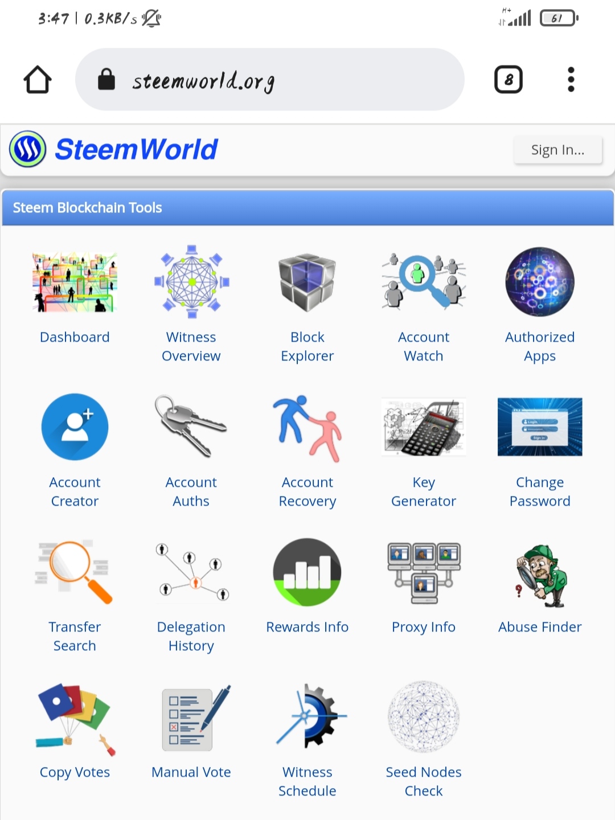Open the browser three-dot menu
This screenshot has height=820, width=615.
tap(571, 79)
